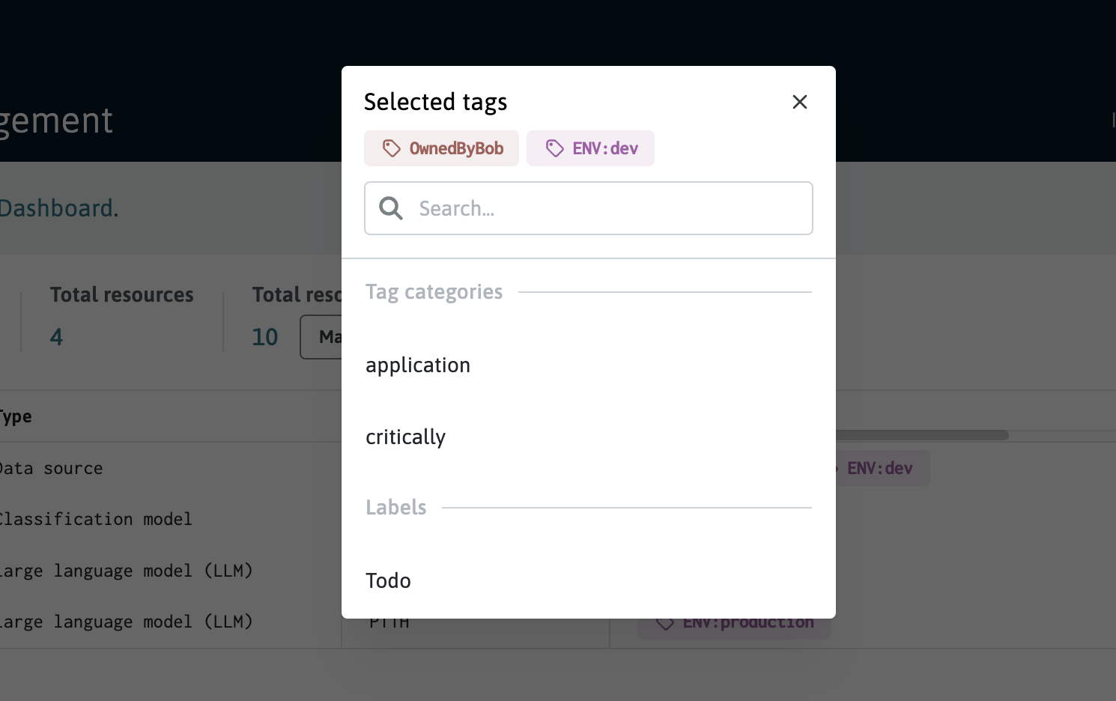
Task: Collapse the 'Labels' section
Action: point(395,507)
